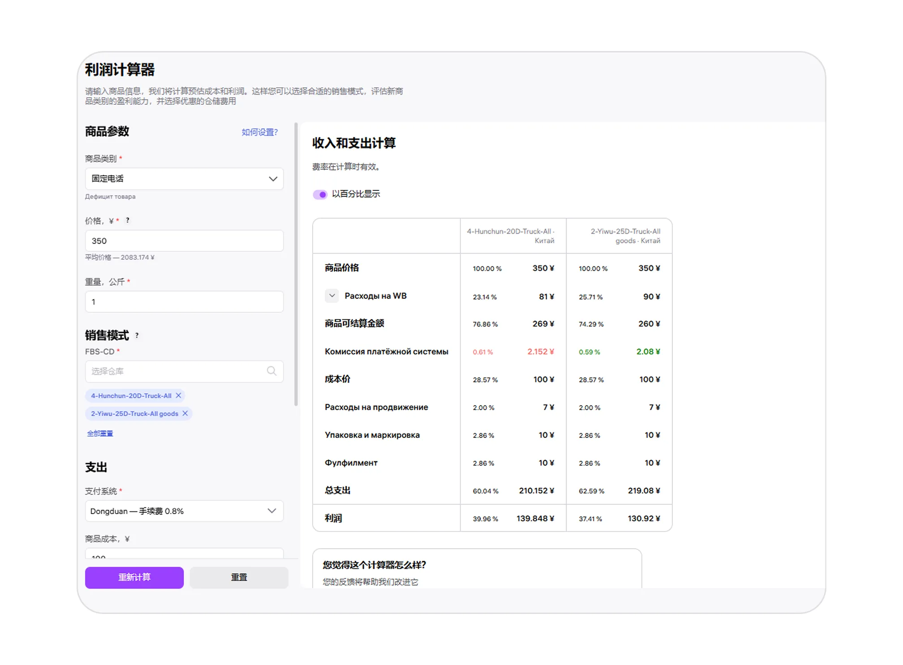Click the 您觉得这个计算器怎么样? feedback heading

click(374, 565)
